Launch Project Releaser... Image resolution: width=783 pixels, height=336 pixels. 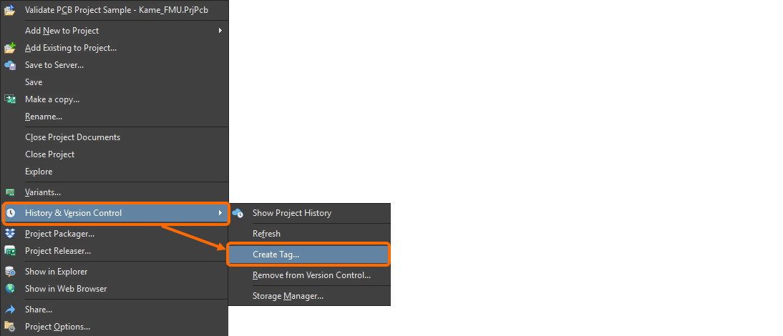click(115, 251)
